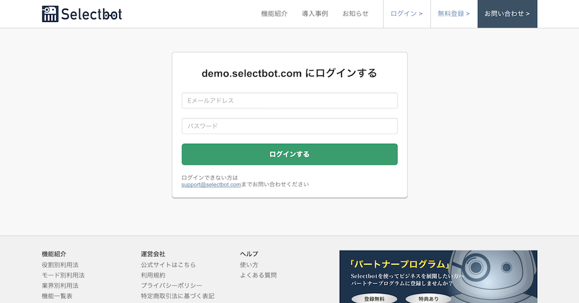Open the 使い方 help link

coord(249,265)
